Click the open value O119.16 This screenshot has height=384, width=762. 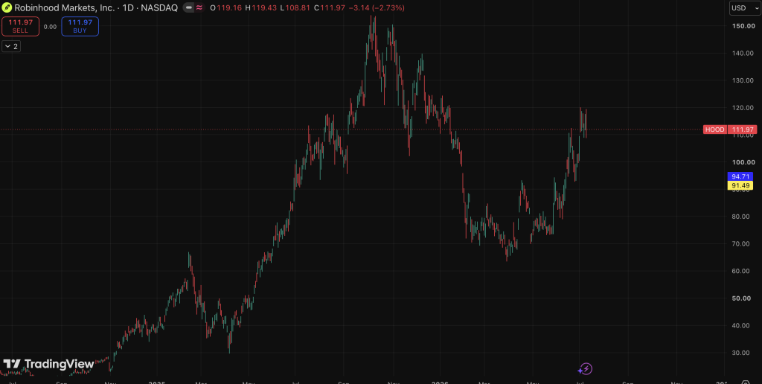226,7
